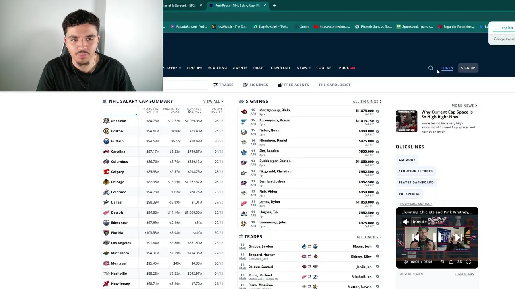Viewport: 515px width, 289px height.
Task: Sort by Projected Cap Hit column header
Action: pos(150,110)
